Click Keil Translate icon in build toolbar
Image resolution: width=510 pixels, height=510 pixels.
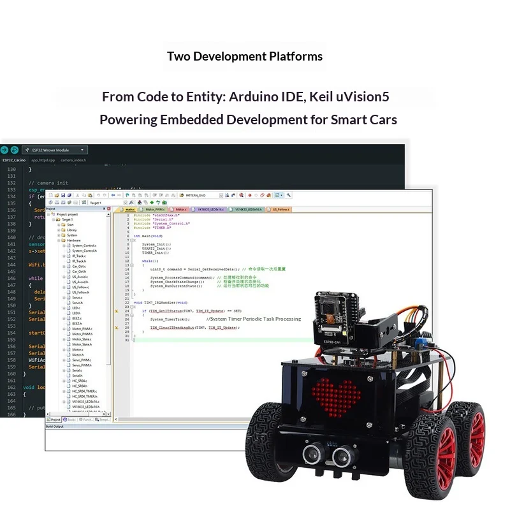click(50, 202)
